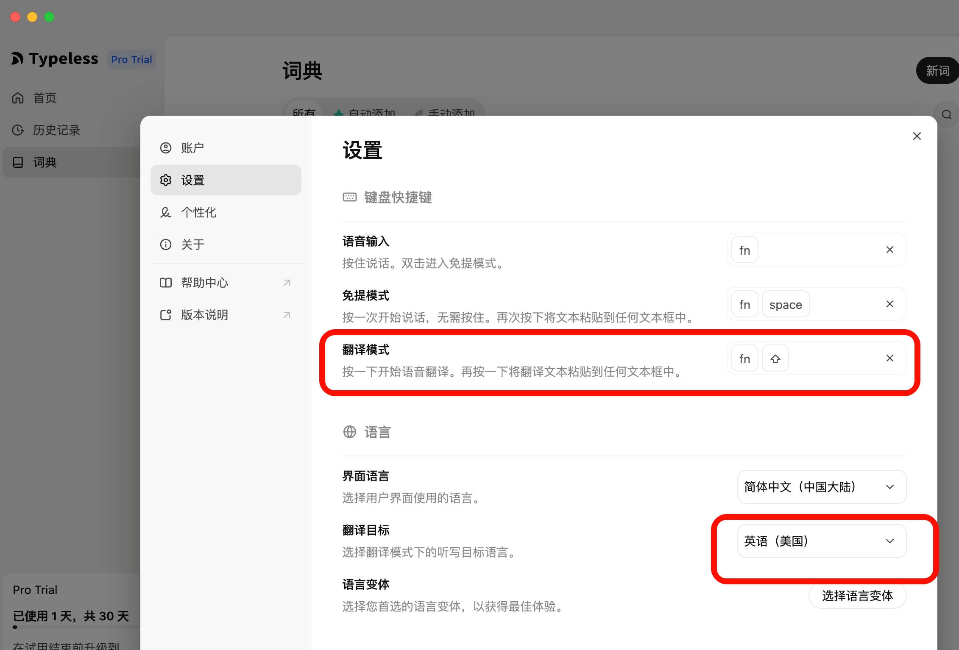The image size is (959, 650).
Task: Go to 首页 in sidebar
Action: pos(45,98)
